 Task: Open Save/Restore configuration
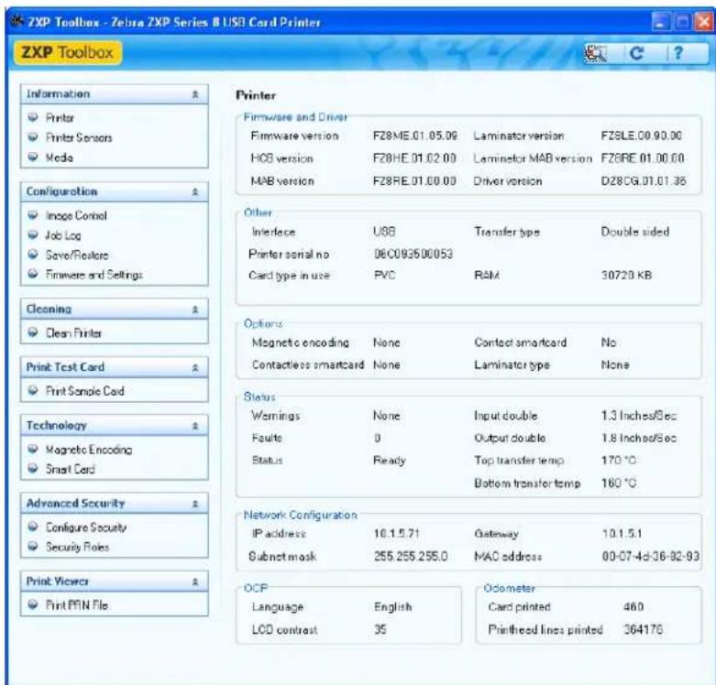point(77,255)
